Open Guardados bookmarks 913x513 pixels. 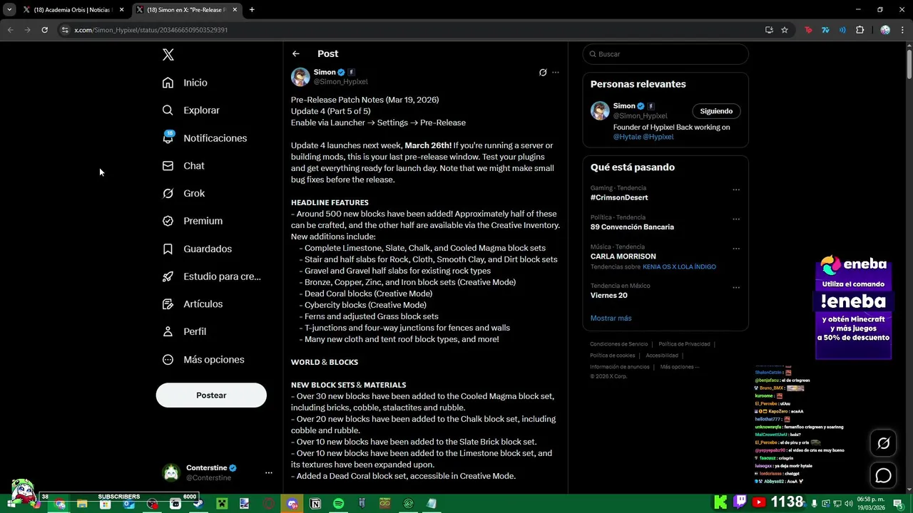(x=197, y=249)
